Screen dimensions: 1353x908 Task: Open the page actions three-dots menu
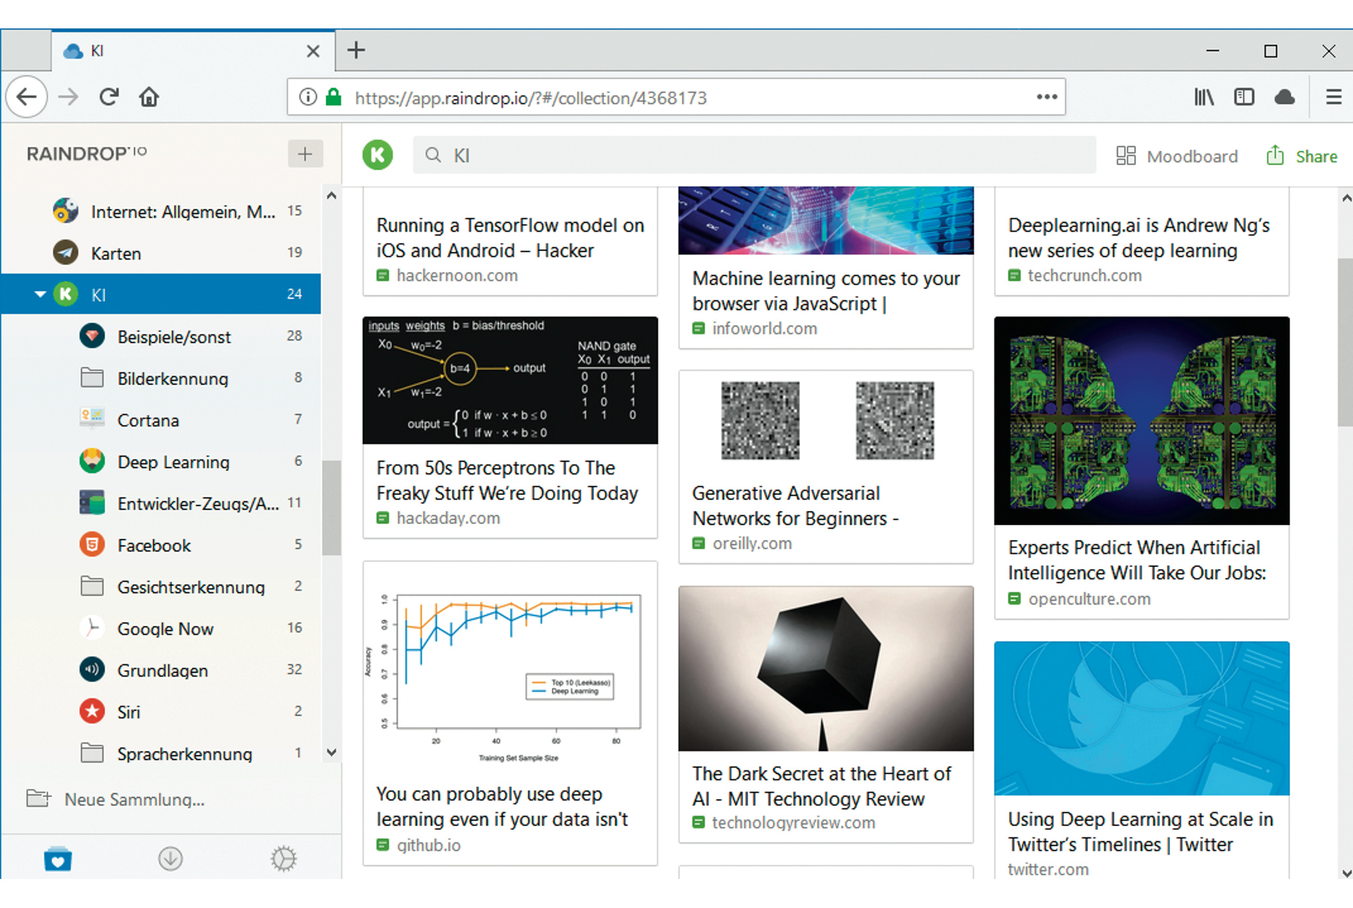[1046, 97]
